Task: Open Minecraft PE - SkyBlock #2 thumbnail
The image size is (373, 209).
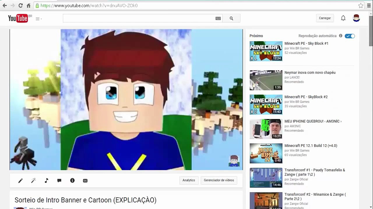Action: [266, 105]
